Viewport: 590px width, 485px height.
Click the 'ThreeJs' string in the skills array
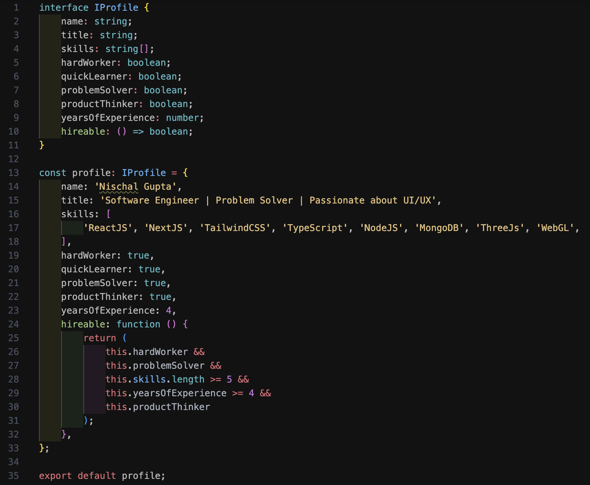coord(500,228)
